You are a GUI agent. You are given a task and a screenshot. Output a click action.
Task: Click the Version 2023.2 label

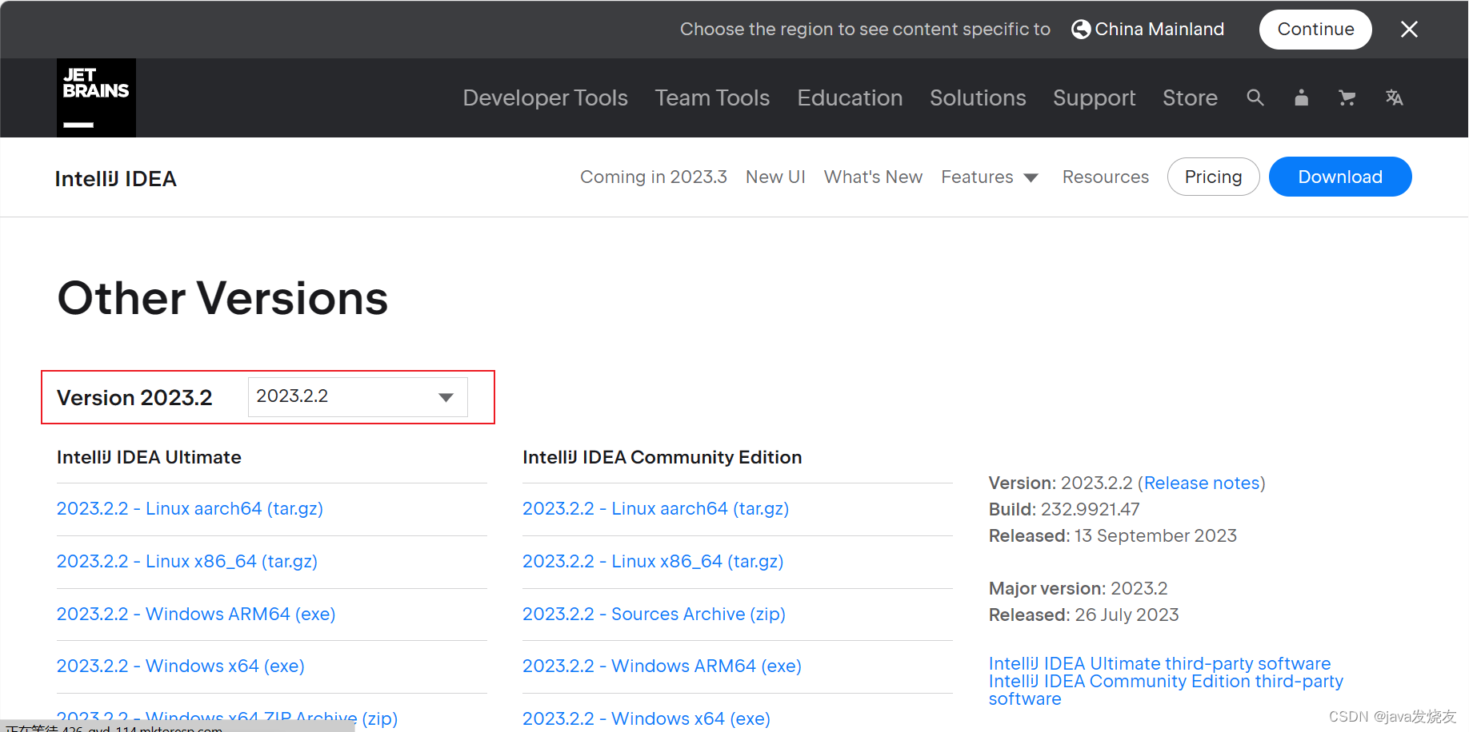(134, 397)
